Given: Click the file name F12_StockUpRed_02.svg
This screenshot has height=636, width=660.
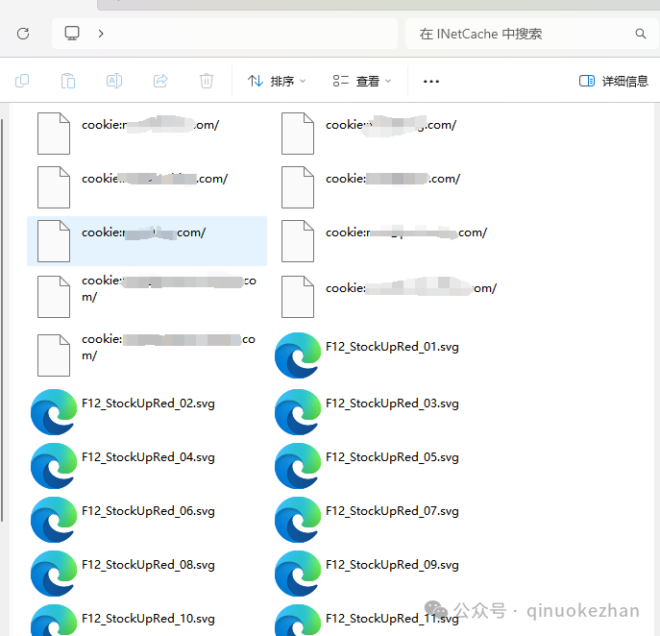Looking at the screenshot, I should tap(148, 404).
